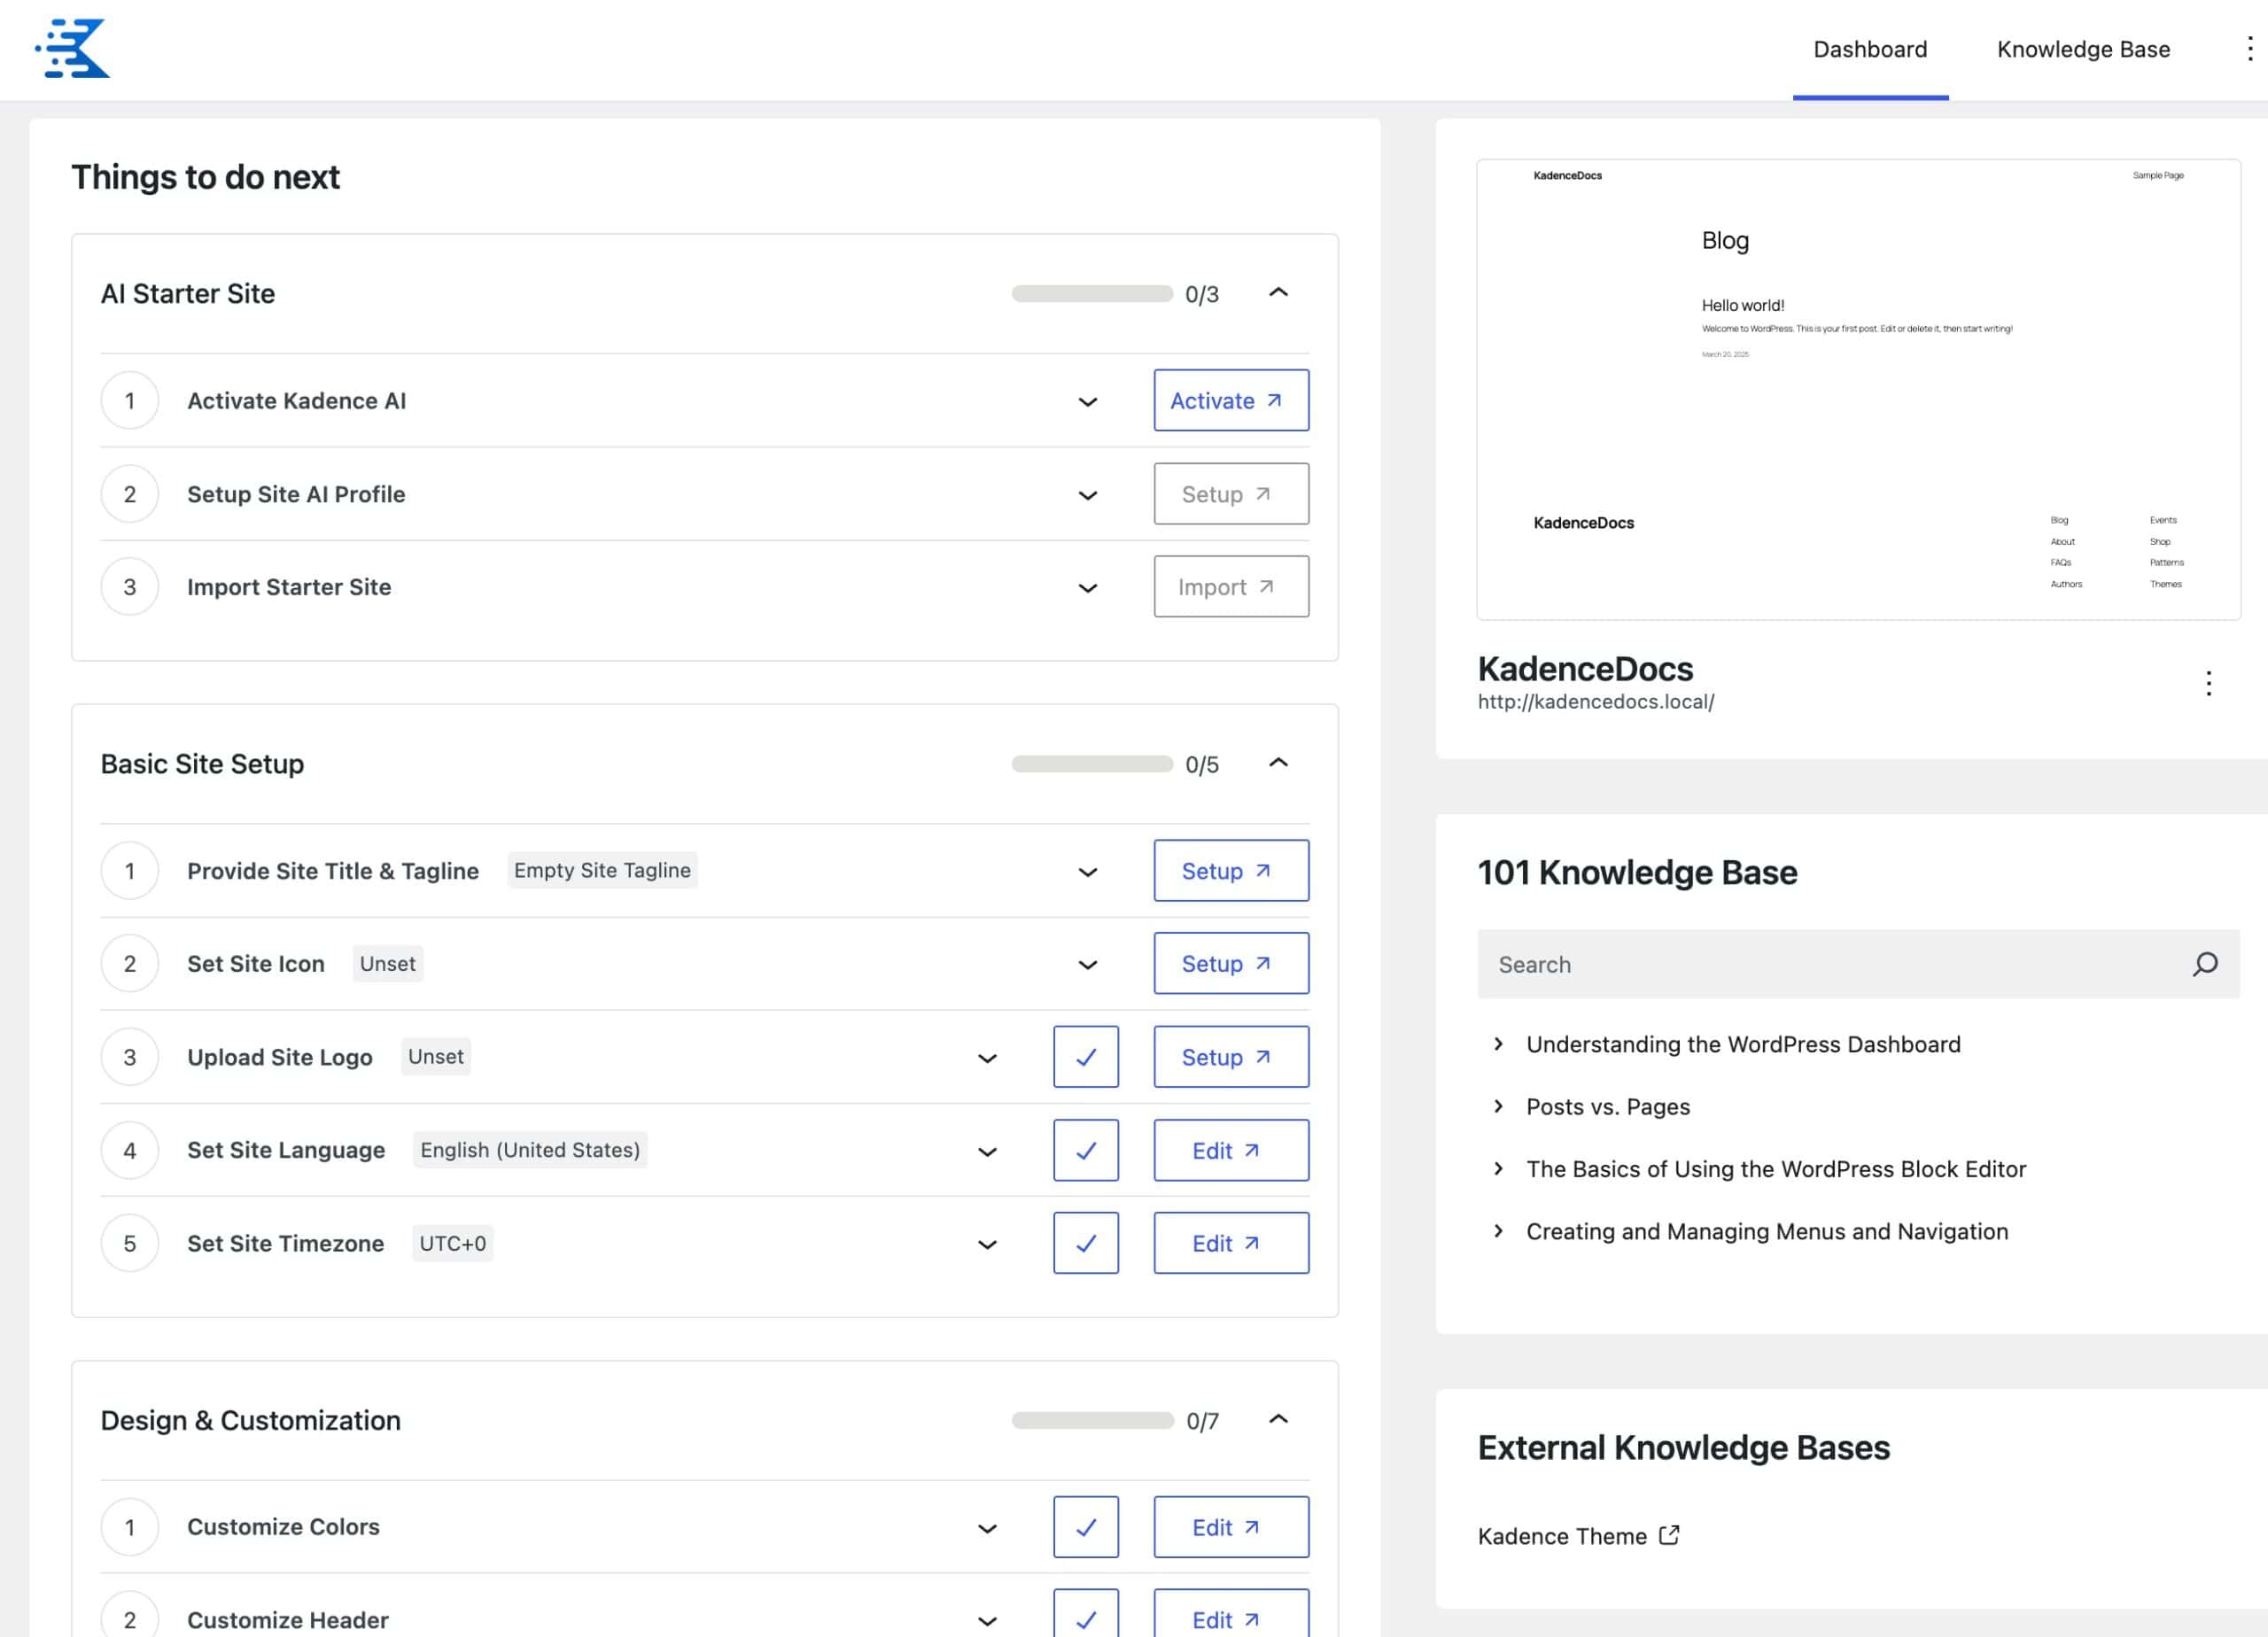Viewport: 2268px width, 1637px height.
Task: Open the header three-dots menu
Action: [2249, 49]
